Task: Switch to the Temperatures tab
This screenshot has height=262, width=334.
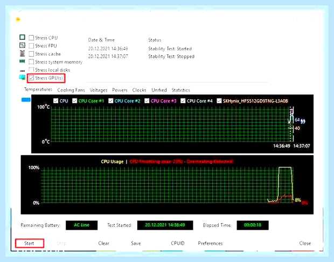Action: tap(38, 89)
